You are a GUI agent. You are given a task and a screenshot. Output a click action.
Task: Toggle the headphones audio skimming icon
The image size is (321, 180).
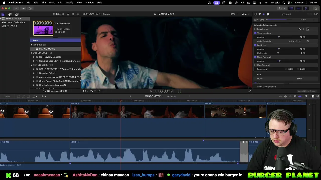point(295,96)
